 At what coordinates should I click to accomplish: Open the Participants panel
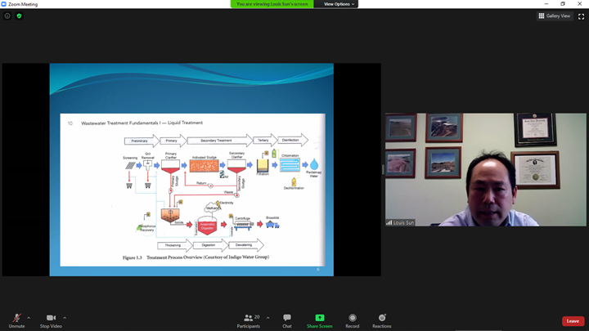pyautogui.click(x=249, y=321)
